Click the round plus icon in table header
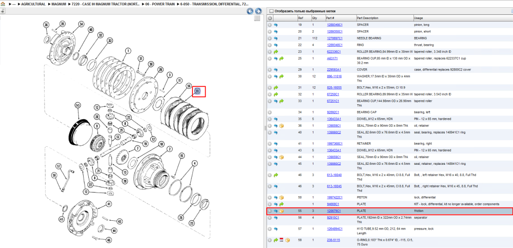 point(270,18)
